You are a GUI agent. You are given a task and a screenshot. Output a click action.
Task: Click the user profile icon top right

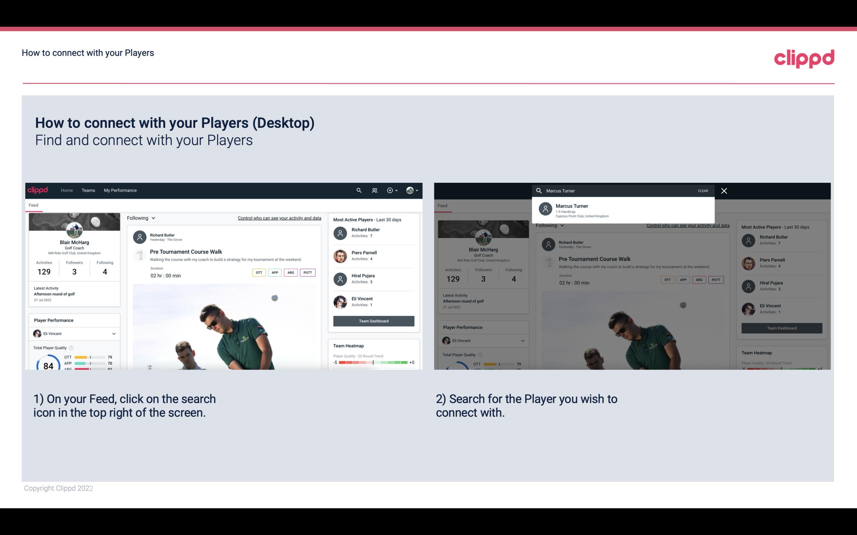(410, 190)
